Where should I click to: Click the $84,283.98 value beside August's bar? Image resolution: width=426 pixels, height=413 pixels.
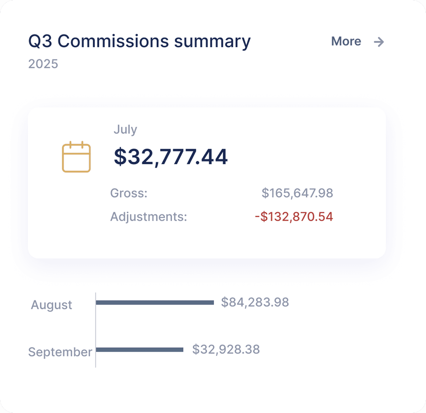256,302
